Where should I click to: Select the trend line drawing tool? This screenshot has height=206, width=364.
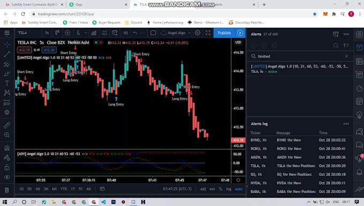[x=7, y=54]
